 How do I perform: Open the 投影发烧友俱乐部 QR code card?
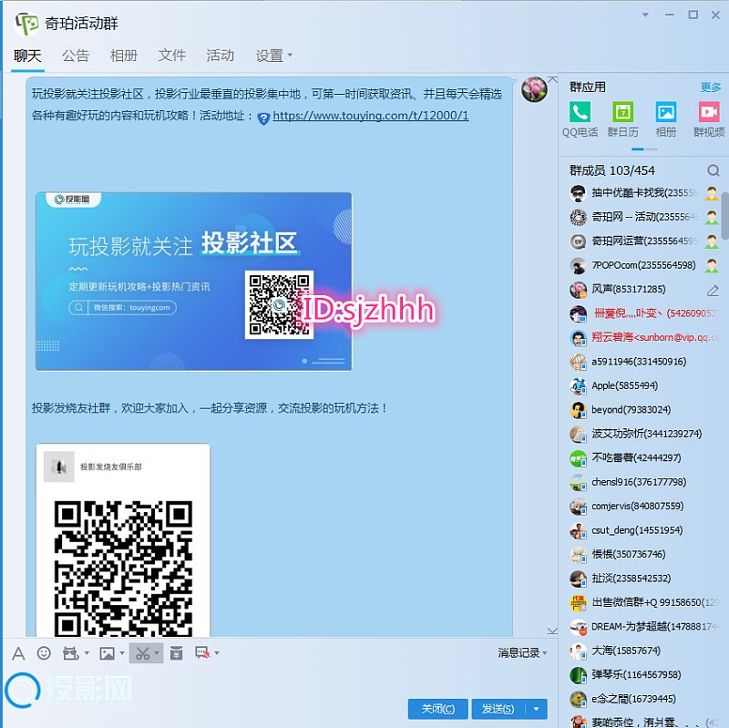123,540
